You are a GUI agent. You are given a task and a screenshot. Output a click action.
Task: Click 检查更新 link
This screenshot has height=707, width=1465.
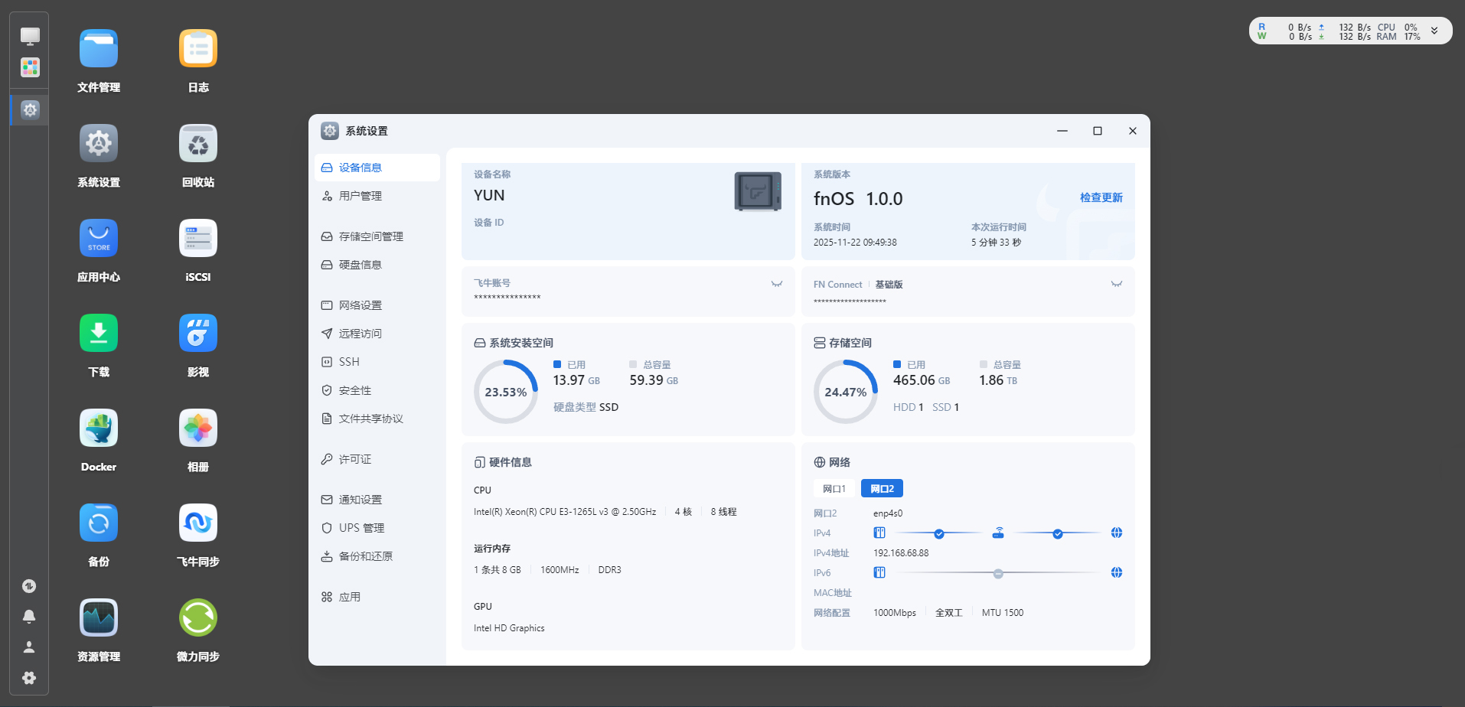tap(1101, 197)
